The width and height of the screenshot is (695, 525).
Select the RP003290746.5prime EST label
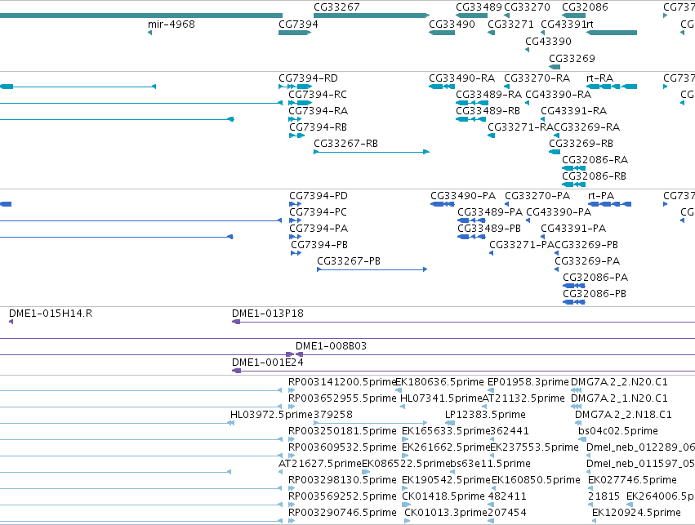[x=342, y=513]
